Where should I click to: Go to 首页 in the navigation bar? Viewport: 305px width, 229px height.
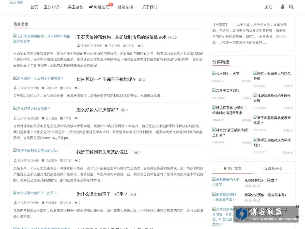coord(34,7)
